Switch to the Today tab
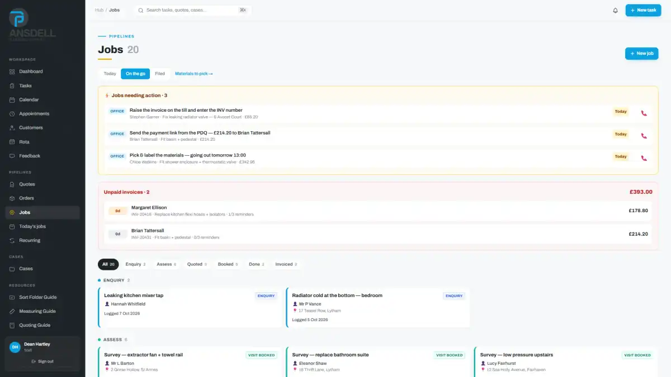 click(110, 74)
